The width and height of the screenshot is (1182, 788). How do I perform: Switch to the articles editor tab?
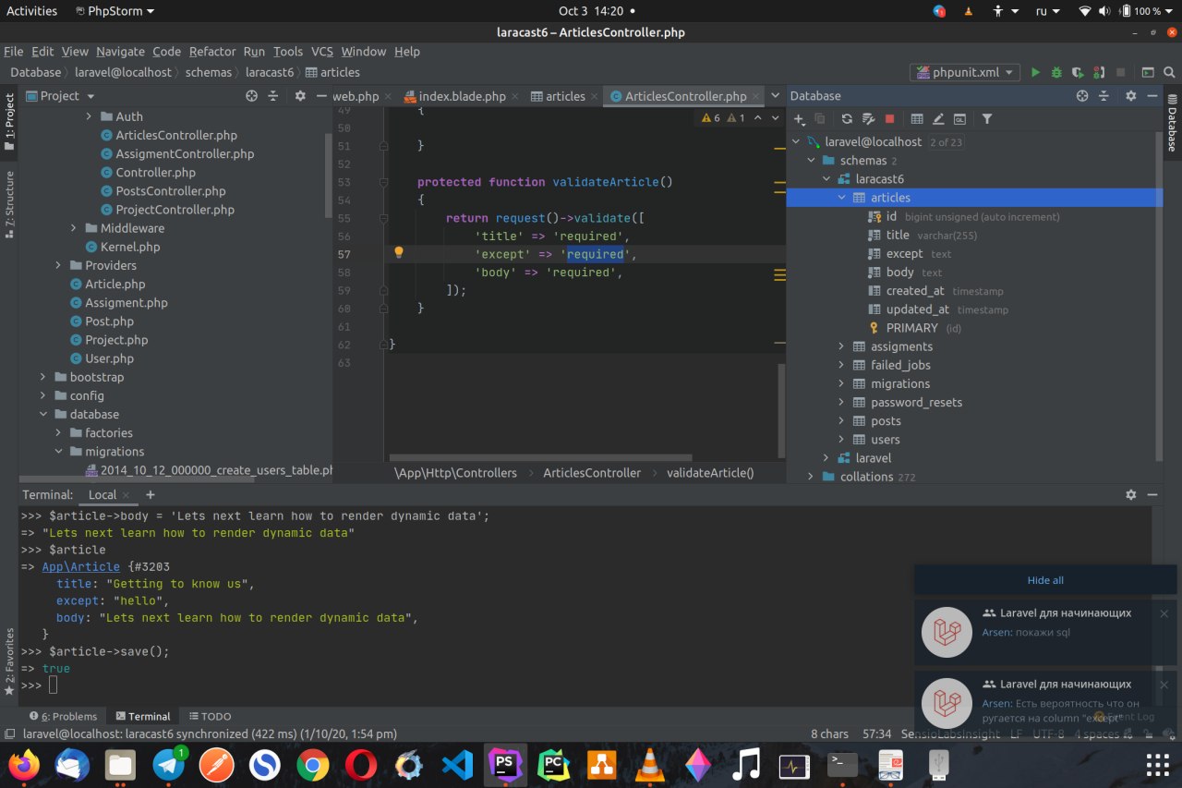tap(565, 96)
